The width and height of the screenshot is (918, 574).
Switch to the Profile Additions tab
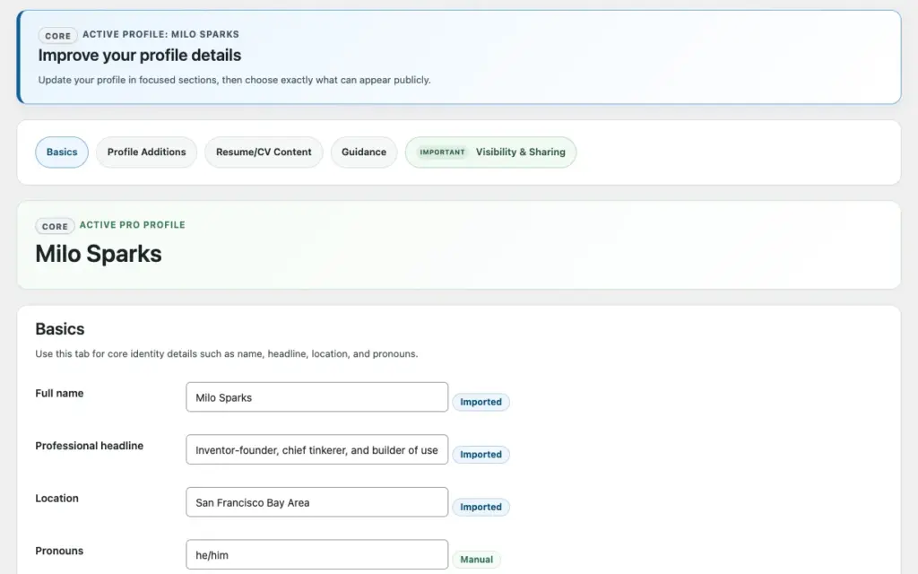[146, 152]
